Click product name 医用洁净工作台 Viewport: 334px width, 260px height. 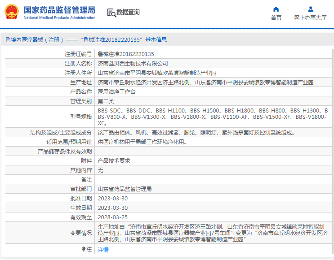[x=116, y=91]
